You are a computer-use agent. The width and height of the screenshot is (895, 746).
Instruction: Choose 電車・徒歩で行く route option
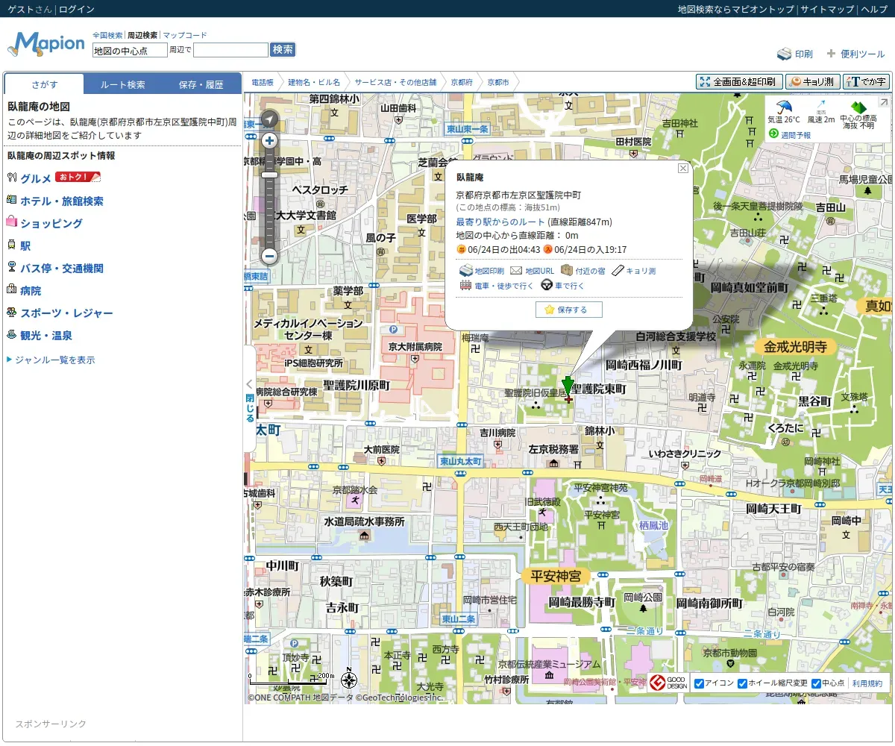click(496, 286)
